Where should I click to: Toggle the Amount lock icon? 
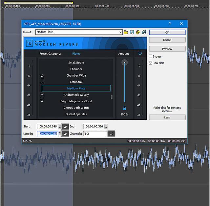click(125, 108)
